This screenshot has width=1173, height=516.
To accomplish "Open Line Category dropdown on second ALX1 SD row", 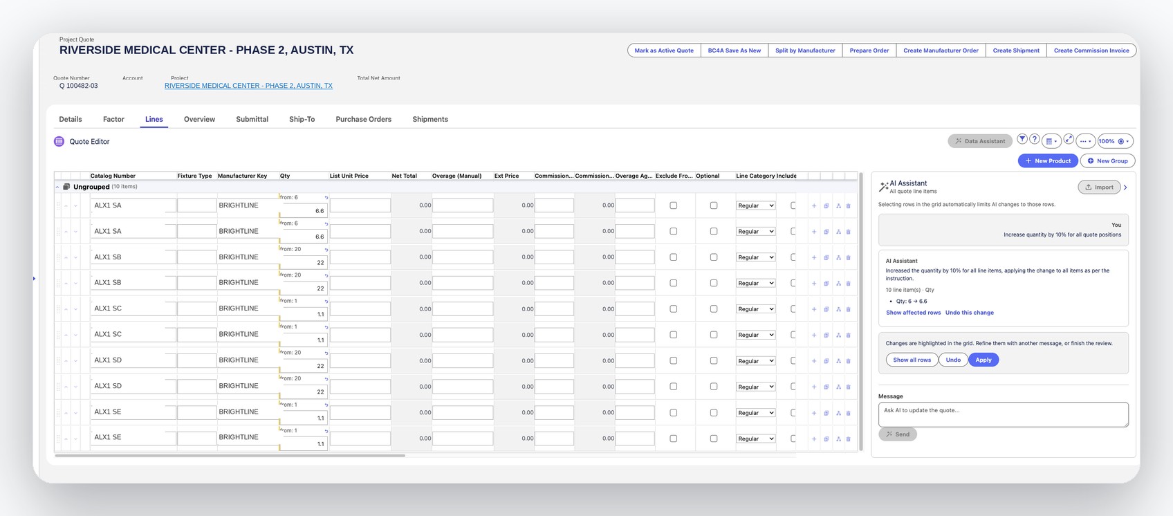I will tap(755, 387).
